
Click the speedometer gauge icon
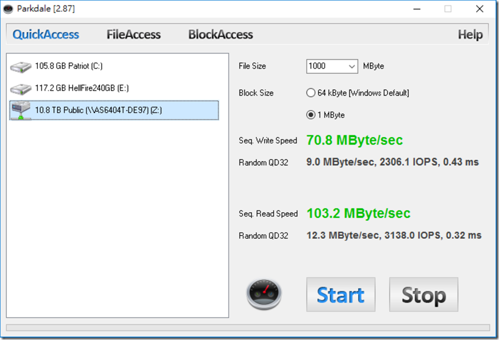click(x=264, y=294)
